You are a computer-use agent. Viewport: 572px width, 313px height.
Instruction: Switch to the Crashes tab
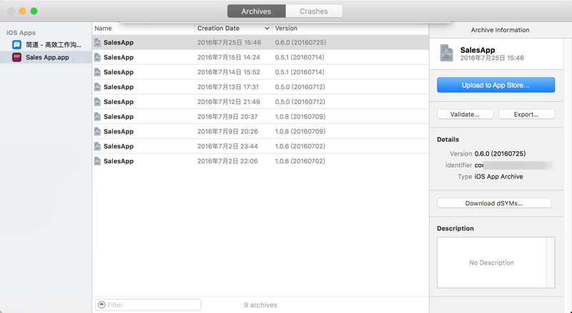314,11
